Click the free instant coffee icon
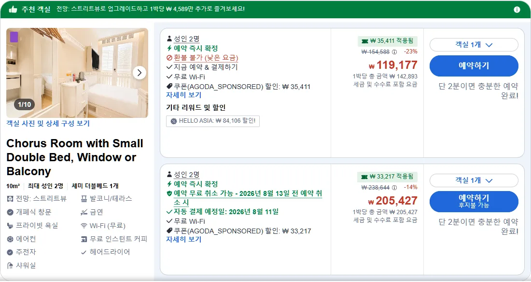This screenshot has height=282, width=531. [84, 239]
